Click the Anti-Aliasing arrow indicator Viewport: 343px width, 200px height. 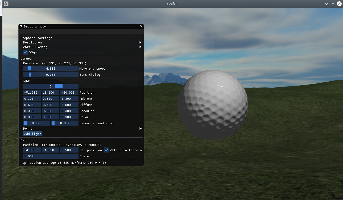[140, 47]
